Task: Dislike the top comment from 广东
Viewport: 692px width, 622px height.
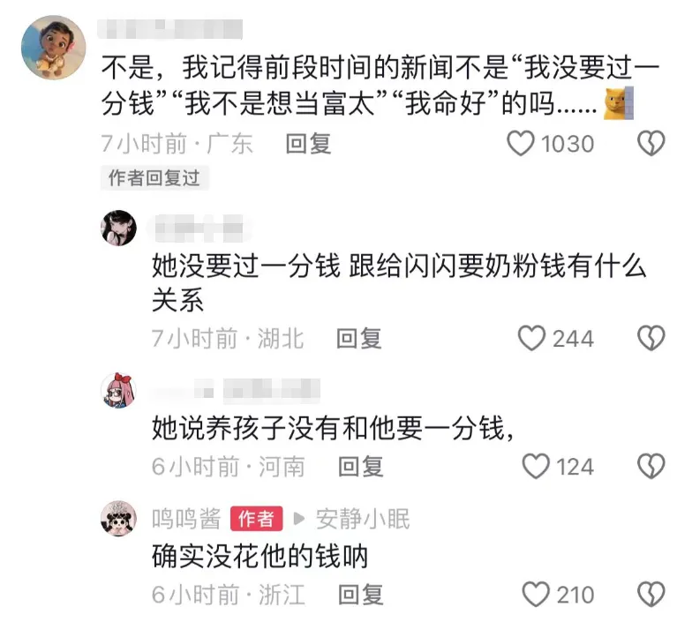Action: coord(651,143)
